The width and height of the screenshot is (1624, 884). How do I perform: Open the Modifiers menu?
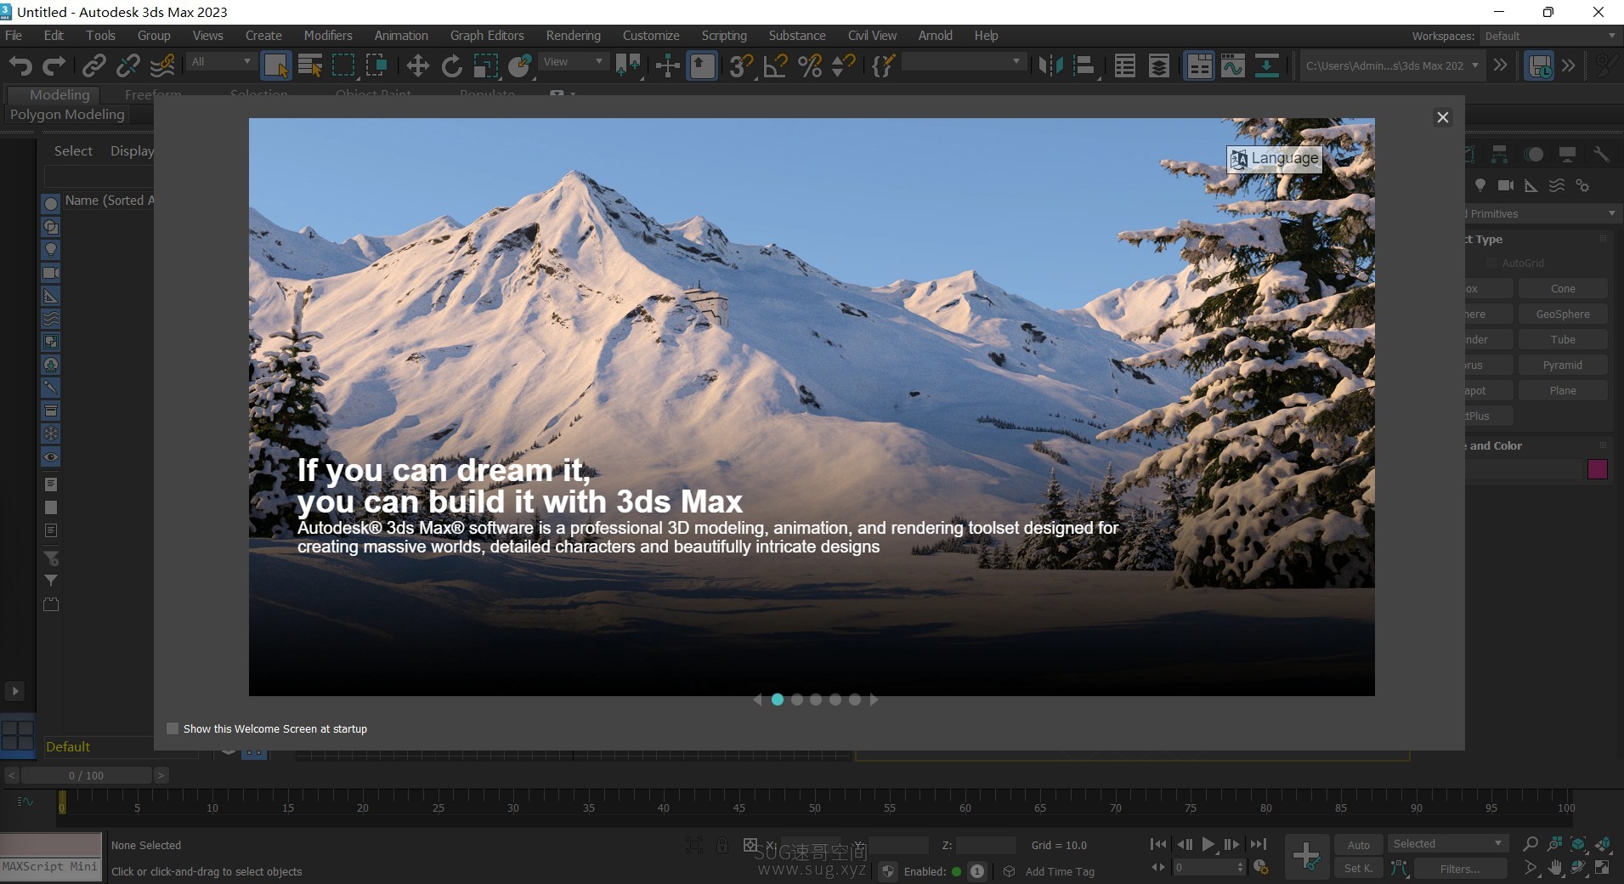328,35
